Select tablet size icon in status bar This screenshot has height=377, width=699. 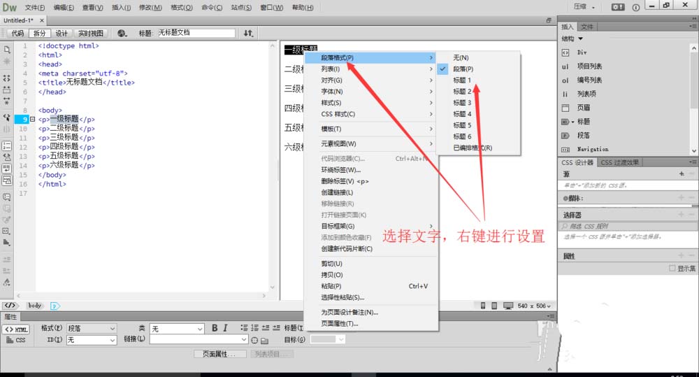pyautogui.click(x=494, y=306)
